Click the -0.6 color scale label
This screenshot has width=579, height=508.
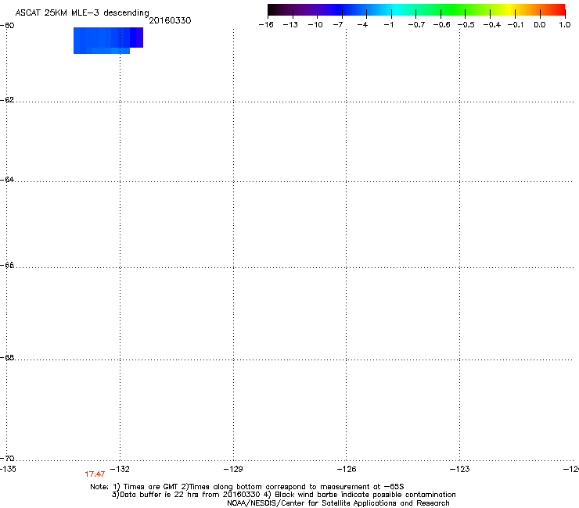(441, 25)
